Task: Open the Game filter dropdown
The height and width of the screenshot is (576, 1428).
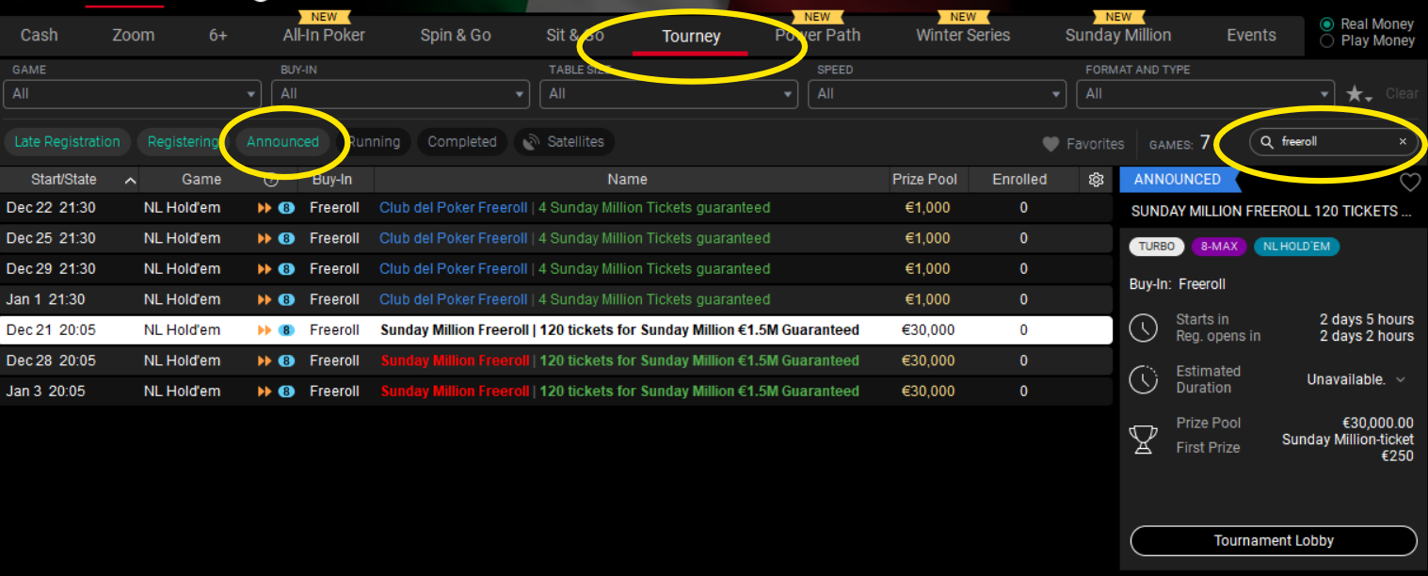Action: tap(132, 94)
